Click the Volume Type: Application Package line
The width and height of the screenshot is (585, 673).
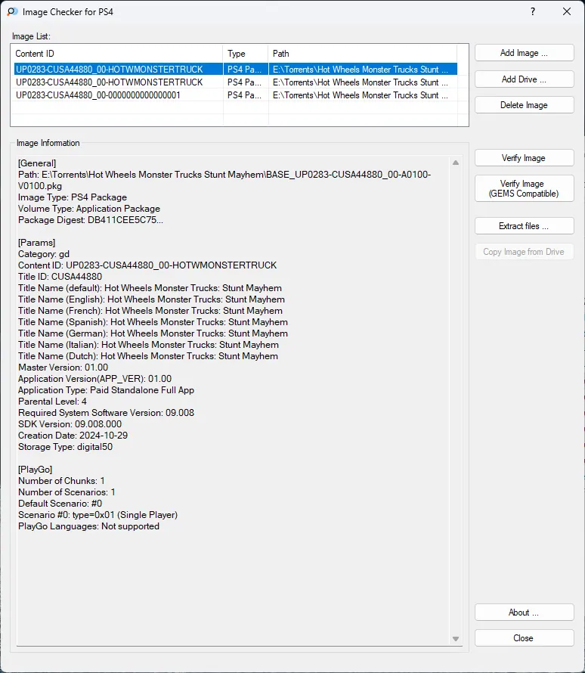pyautogui.click(x=89, y=208)
